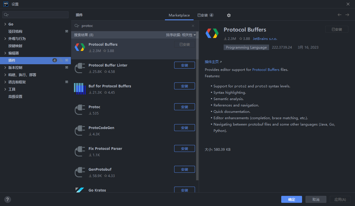Install the Go Kratos plugin
355x206 pixels.
(185, 190)
